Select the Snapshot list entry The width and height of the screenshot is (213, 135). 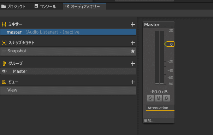tap(68, 51)
